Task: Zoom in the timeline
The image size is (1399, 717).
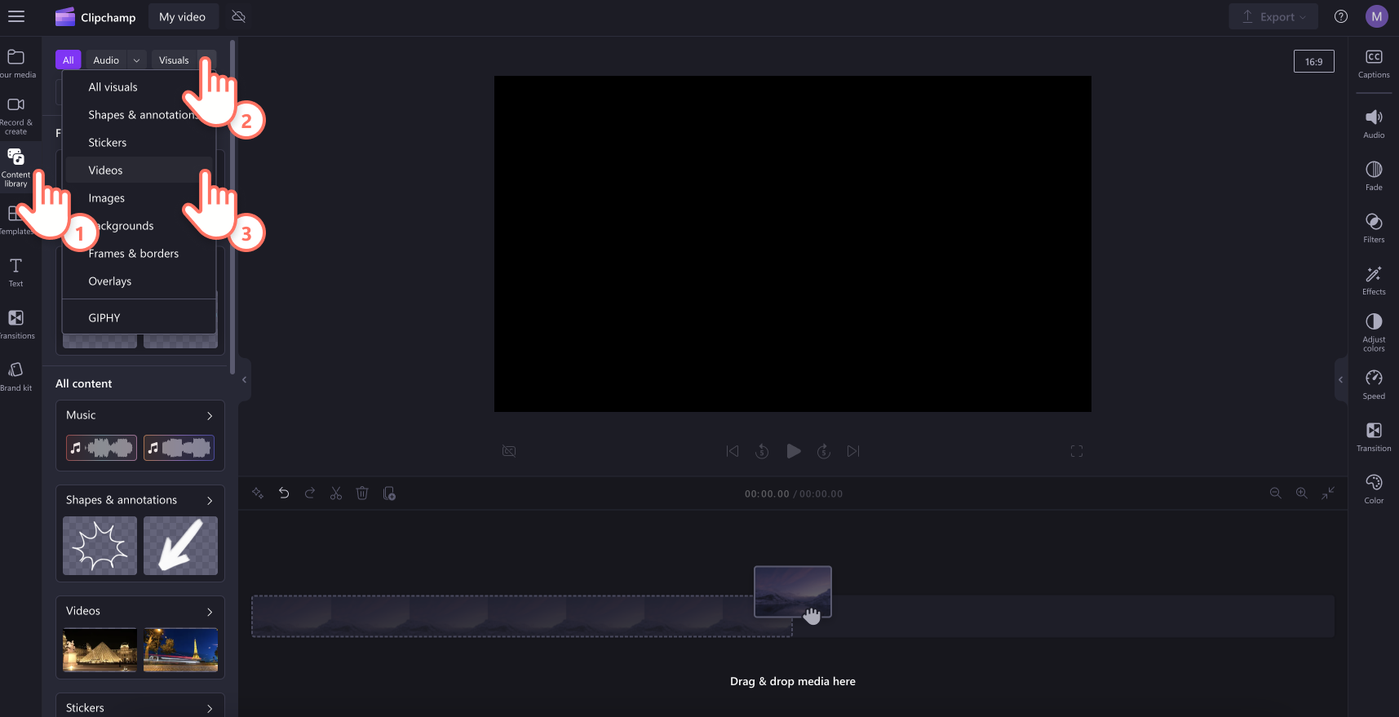Action: pos(1302,493)
